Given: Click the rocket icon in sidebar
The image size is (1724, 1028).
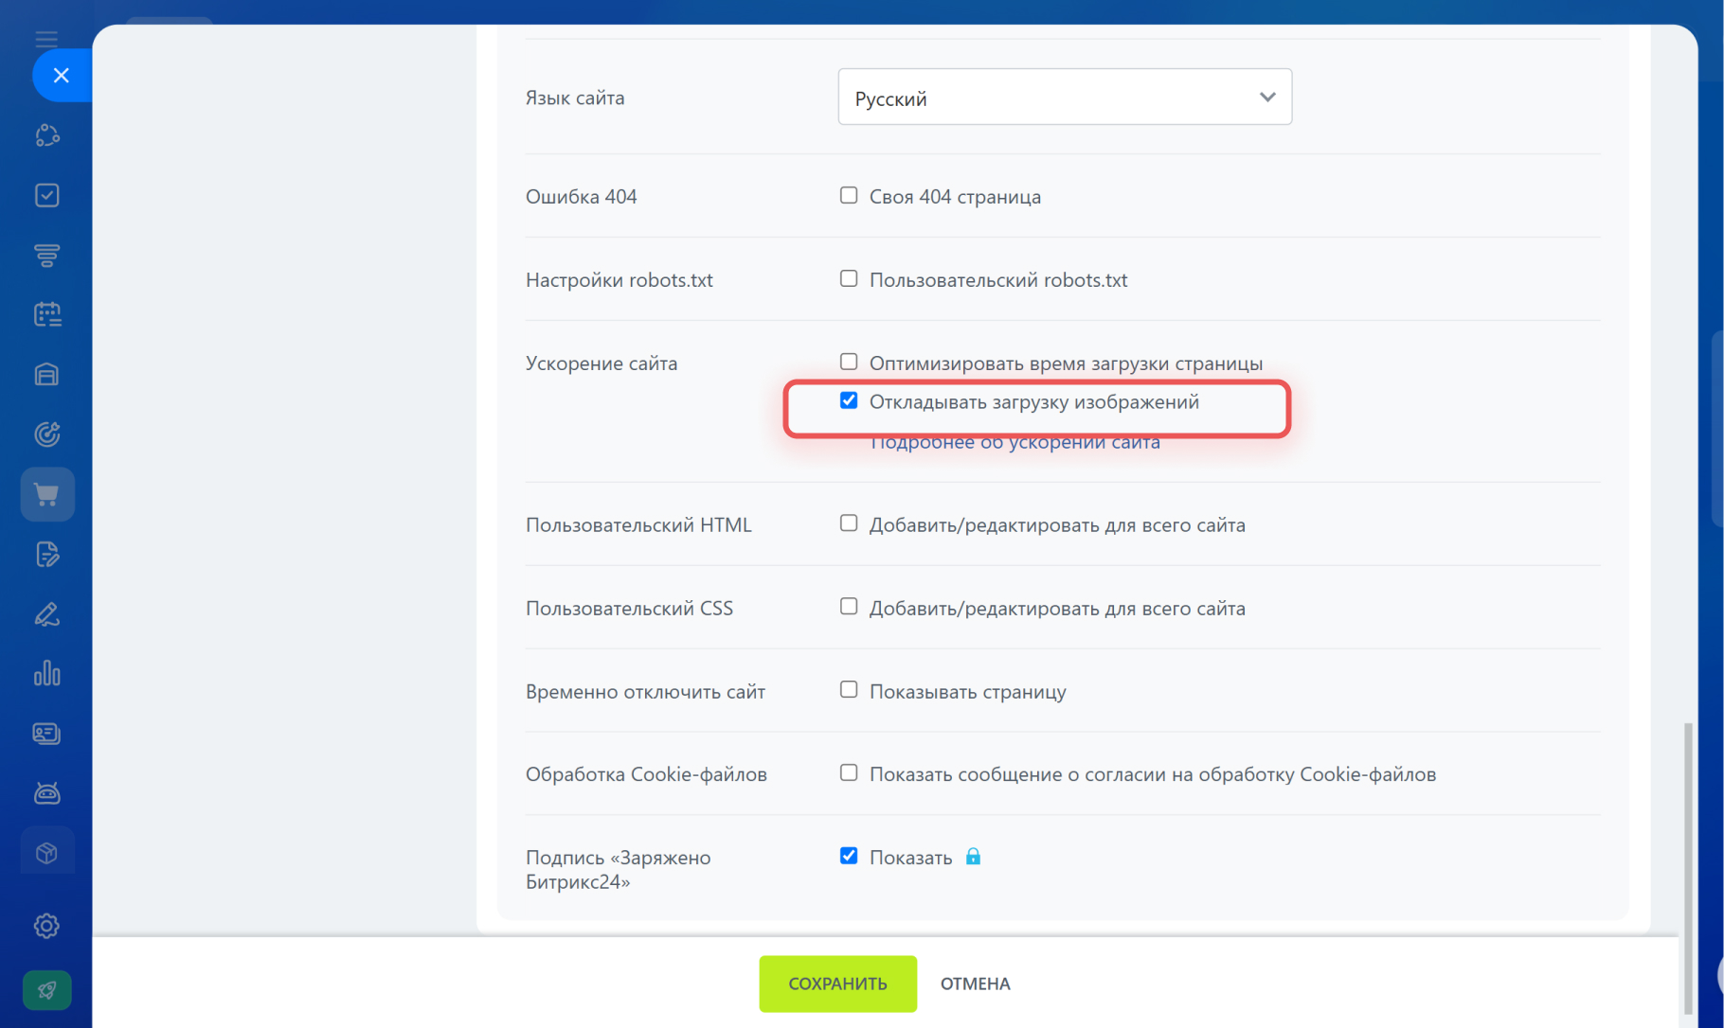Looking at the screenshot, I should (47, 990).
